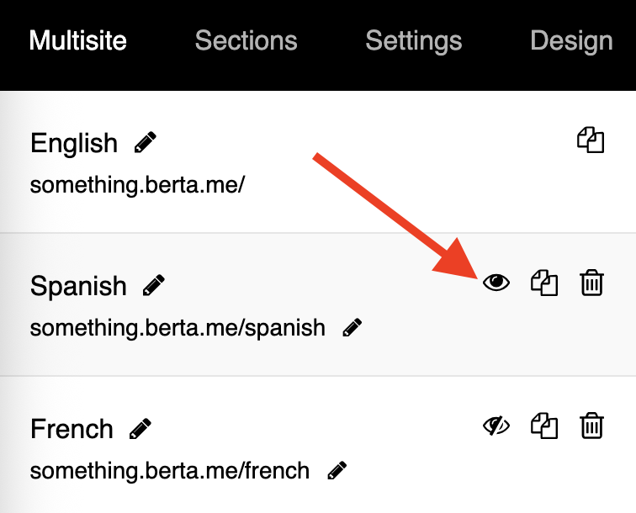Select the English site name

[x=74, y=143]
